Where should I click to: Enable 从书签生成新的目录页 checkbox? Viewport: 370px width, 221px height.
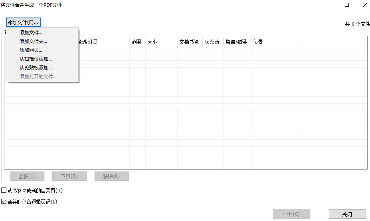pos(4,191)
